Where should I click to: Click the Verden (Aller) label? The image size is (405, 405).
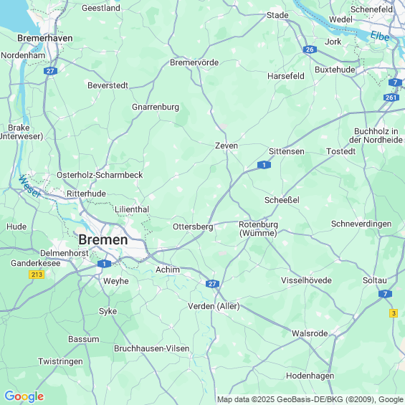[x=214, y=306]
